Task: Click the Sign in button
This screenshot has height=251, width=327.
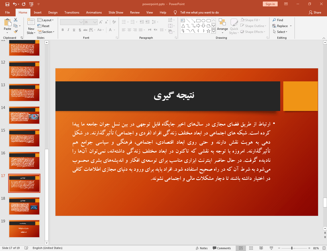Action: point(270,4)
